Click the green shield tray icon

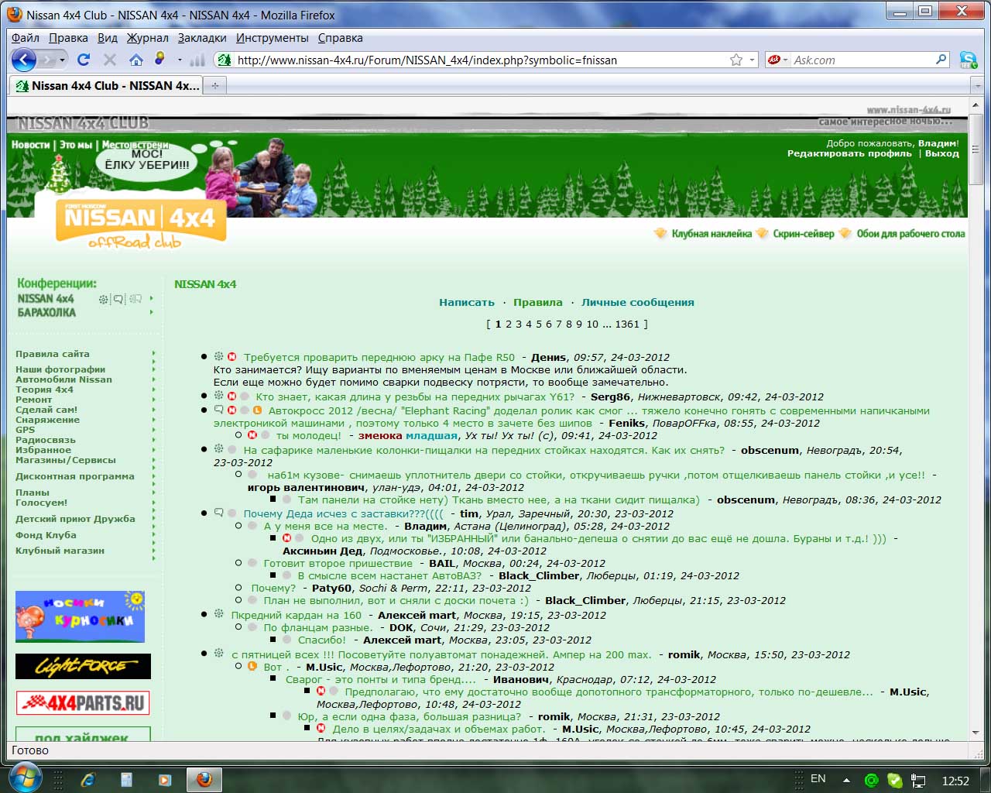[x=894, y=781]
